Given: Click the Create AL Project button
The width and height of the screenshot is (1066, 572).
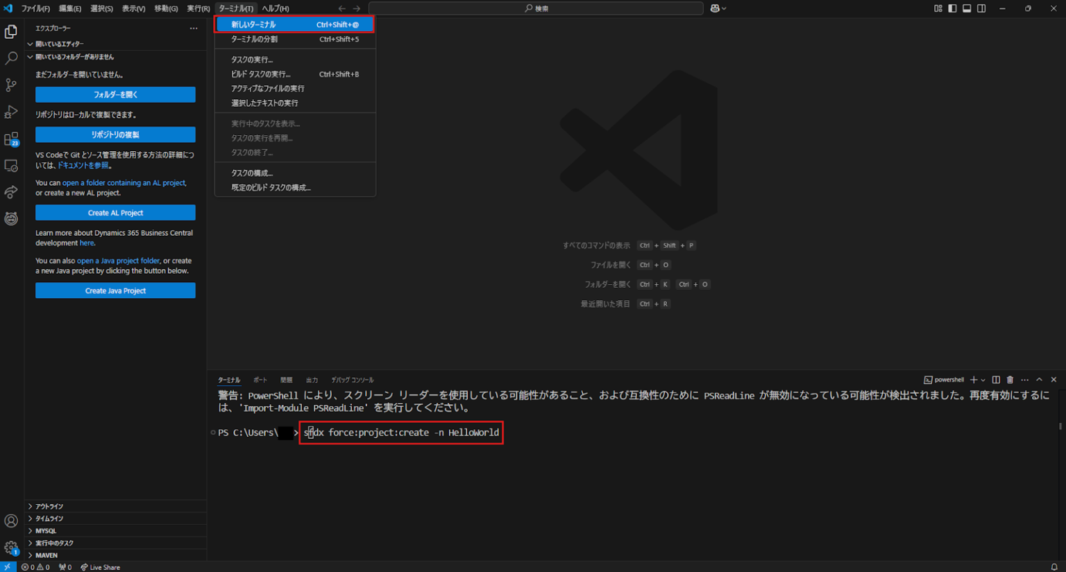Looking at the screenshot, I should (x=115, y=213).
